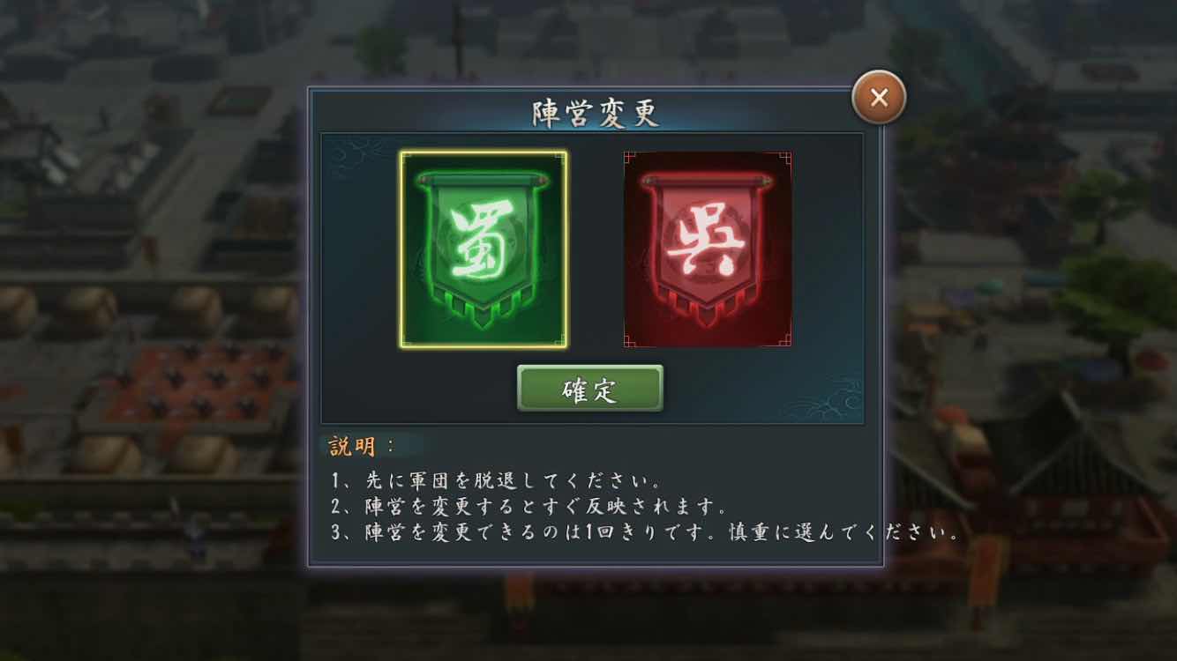The image size is (1177, 661).
Task: Click the scroll rod atop the green banner
Action: pyautogui.click(x=483, y=179)
